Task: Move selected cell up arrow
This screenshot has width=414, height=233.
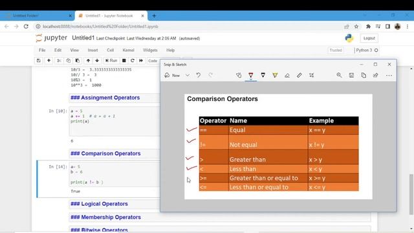Action: pyautogui.click(x=88, y=60)
